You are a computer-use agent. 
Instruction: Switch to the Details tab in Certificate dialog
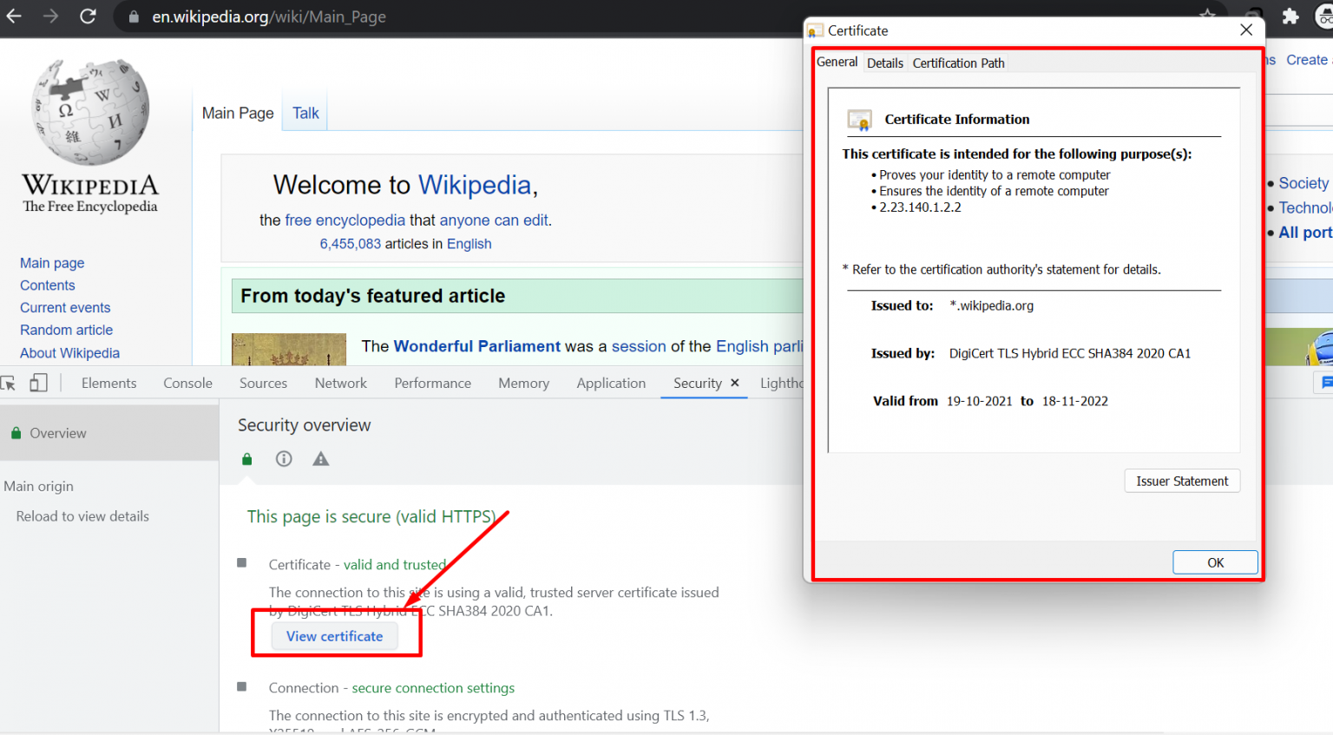[885, 62]
